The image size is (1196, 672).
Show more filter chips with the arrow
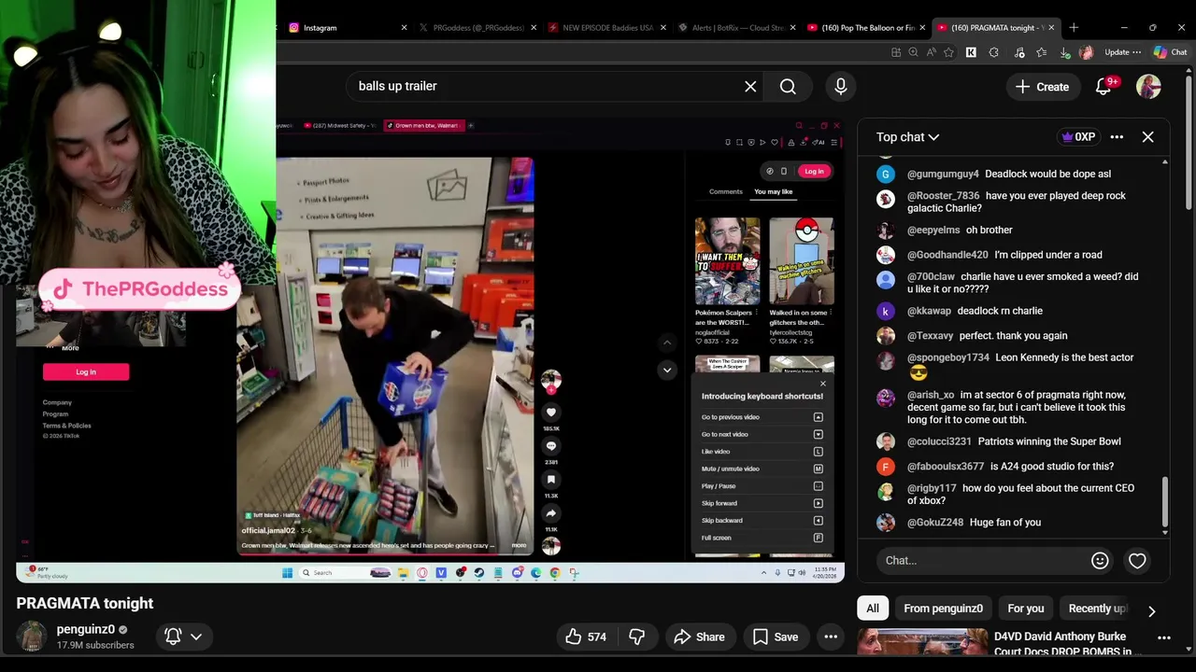(x=1151, y=611)
